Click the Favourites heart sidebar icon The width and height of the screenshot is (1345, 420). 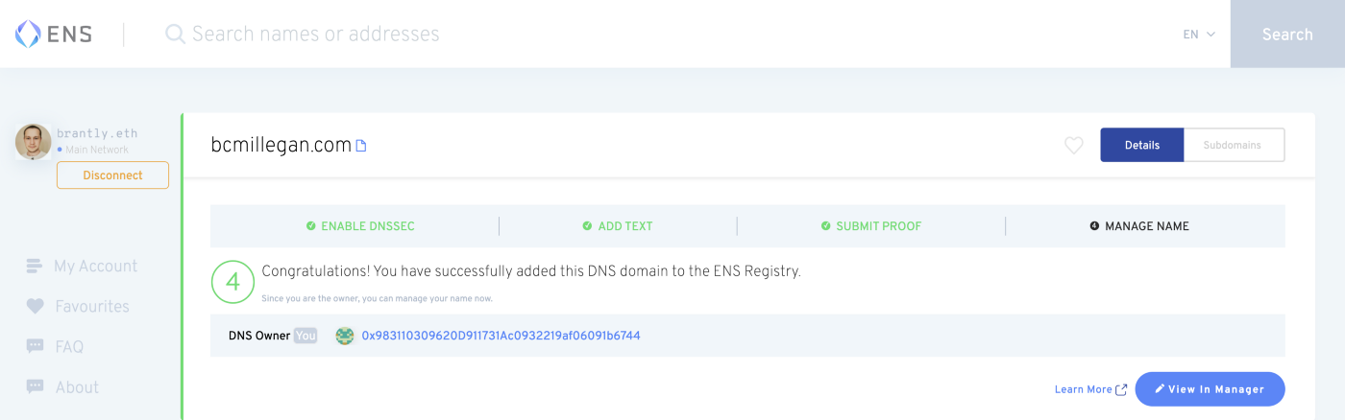point(35,306)
